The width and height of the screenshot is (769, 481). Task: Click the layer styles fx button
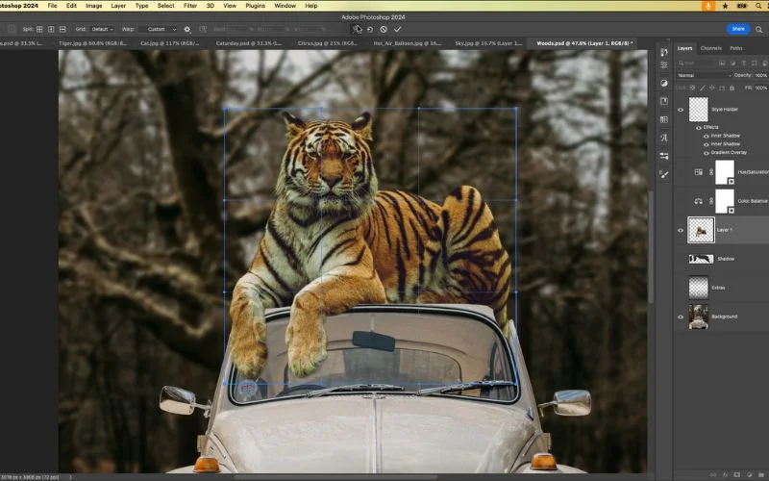[727, 475]
